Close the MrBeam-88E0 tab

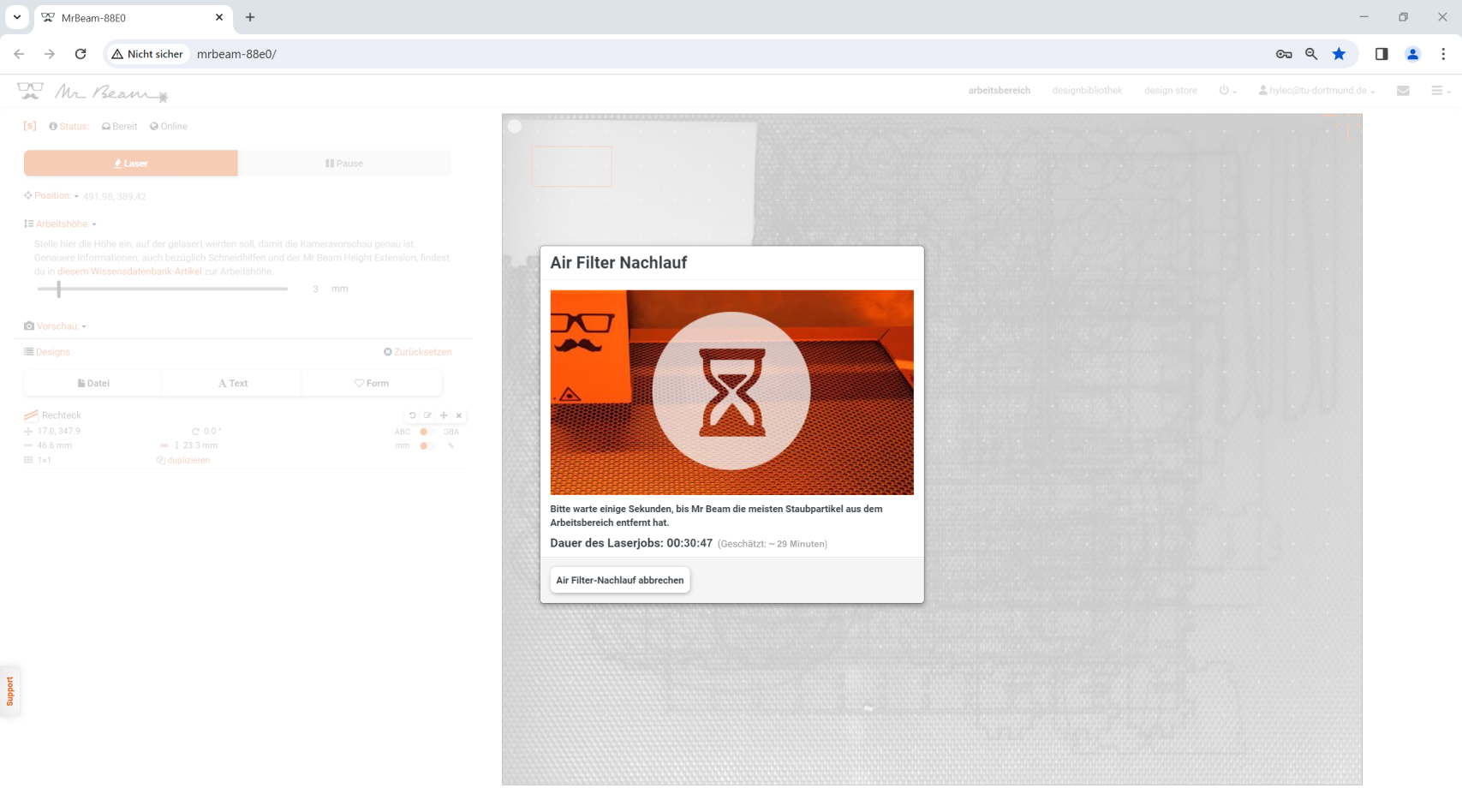pyautogui.click(x=219, y=17)
